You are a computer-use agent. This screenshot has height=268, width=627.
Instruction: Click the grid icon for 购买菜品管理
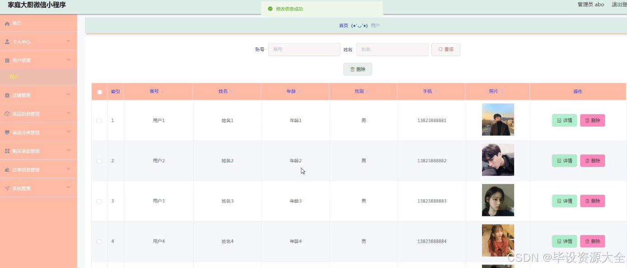point(7,151)
